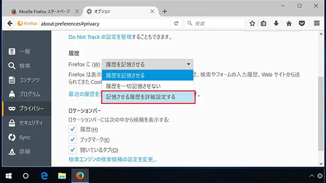326x183 pixels.
Task: Reload the page with the refresh icon
Action: point(176,23)
